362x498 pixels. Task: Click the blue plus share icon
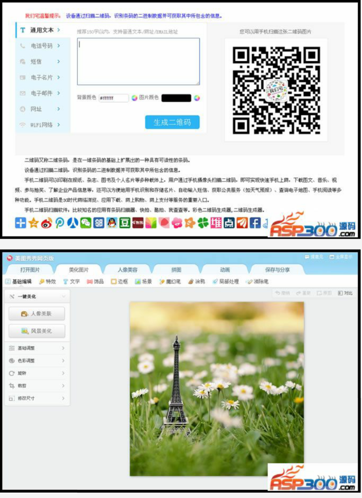(x=20, y=223)
